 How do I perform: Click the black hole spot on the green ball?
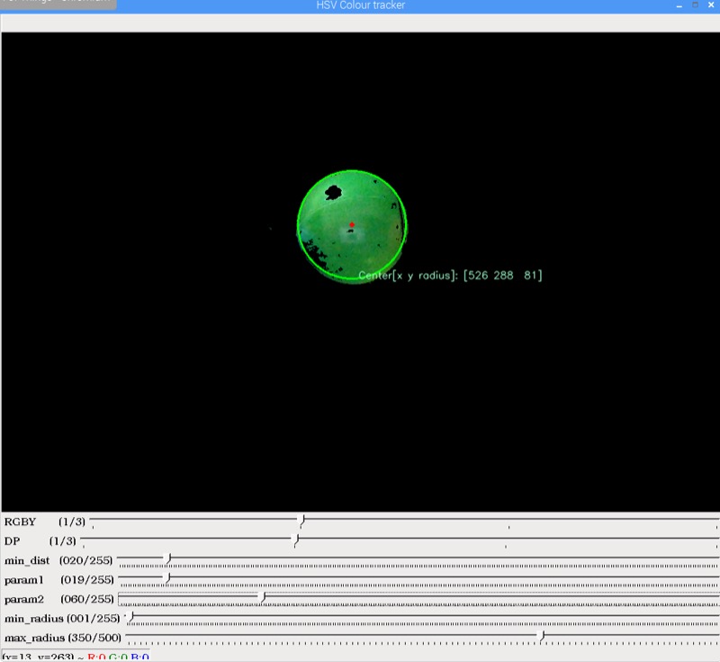coord(333,192)
